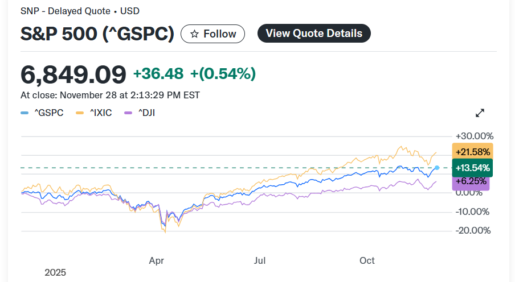Select the +13.54% S&P value badge
The image size is (515, 282).
pos(472,168)
